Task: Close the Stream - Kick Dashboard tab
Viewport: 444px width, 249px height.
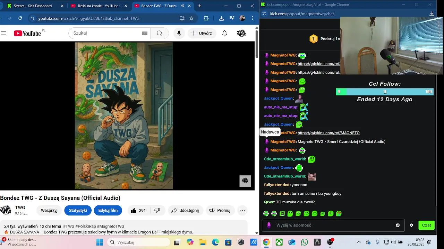Action: point(62,6)
